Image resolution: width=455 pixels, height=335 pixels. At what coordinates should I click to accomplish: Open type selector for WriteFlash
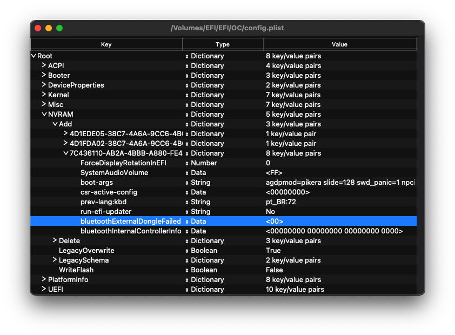(187, 270)
